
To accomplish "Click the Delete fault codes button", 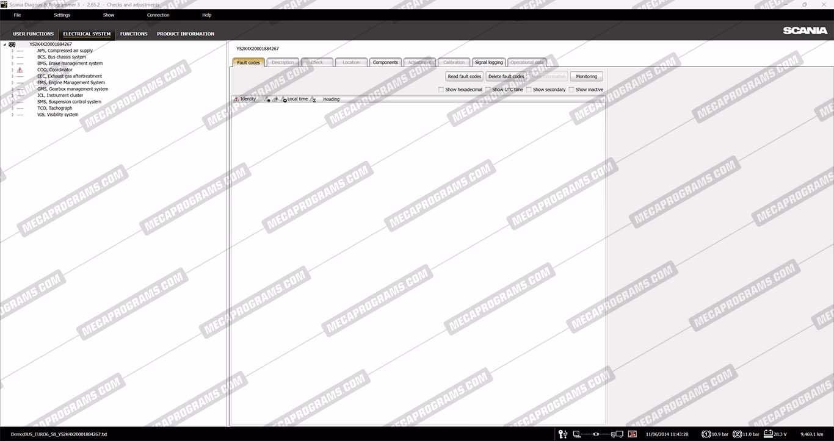I will [506, 76].
